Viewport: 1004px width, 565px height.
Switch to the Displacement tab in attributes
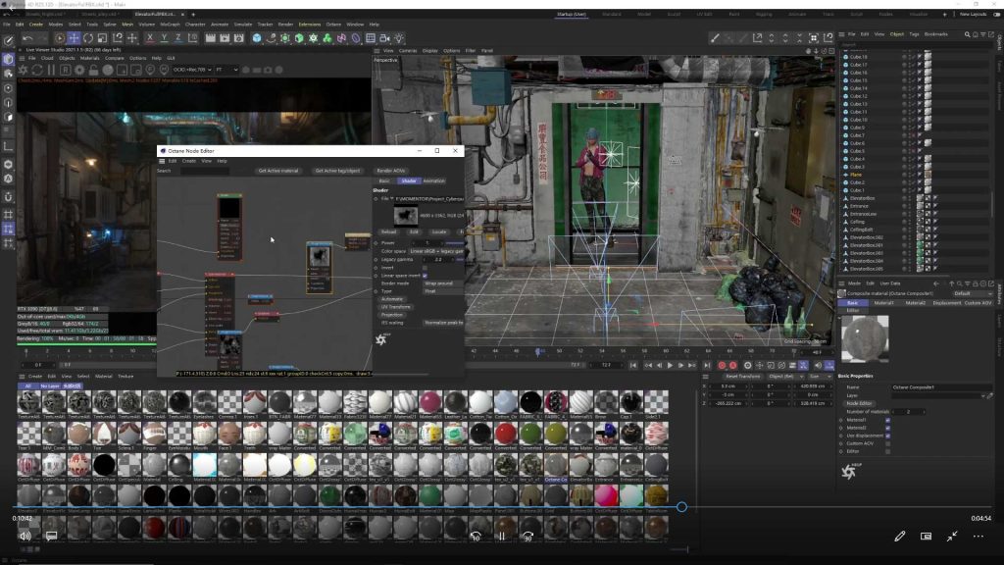[x=945, y=303]
